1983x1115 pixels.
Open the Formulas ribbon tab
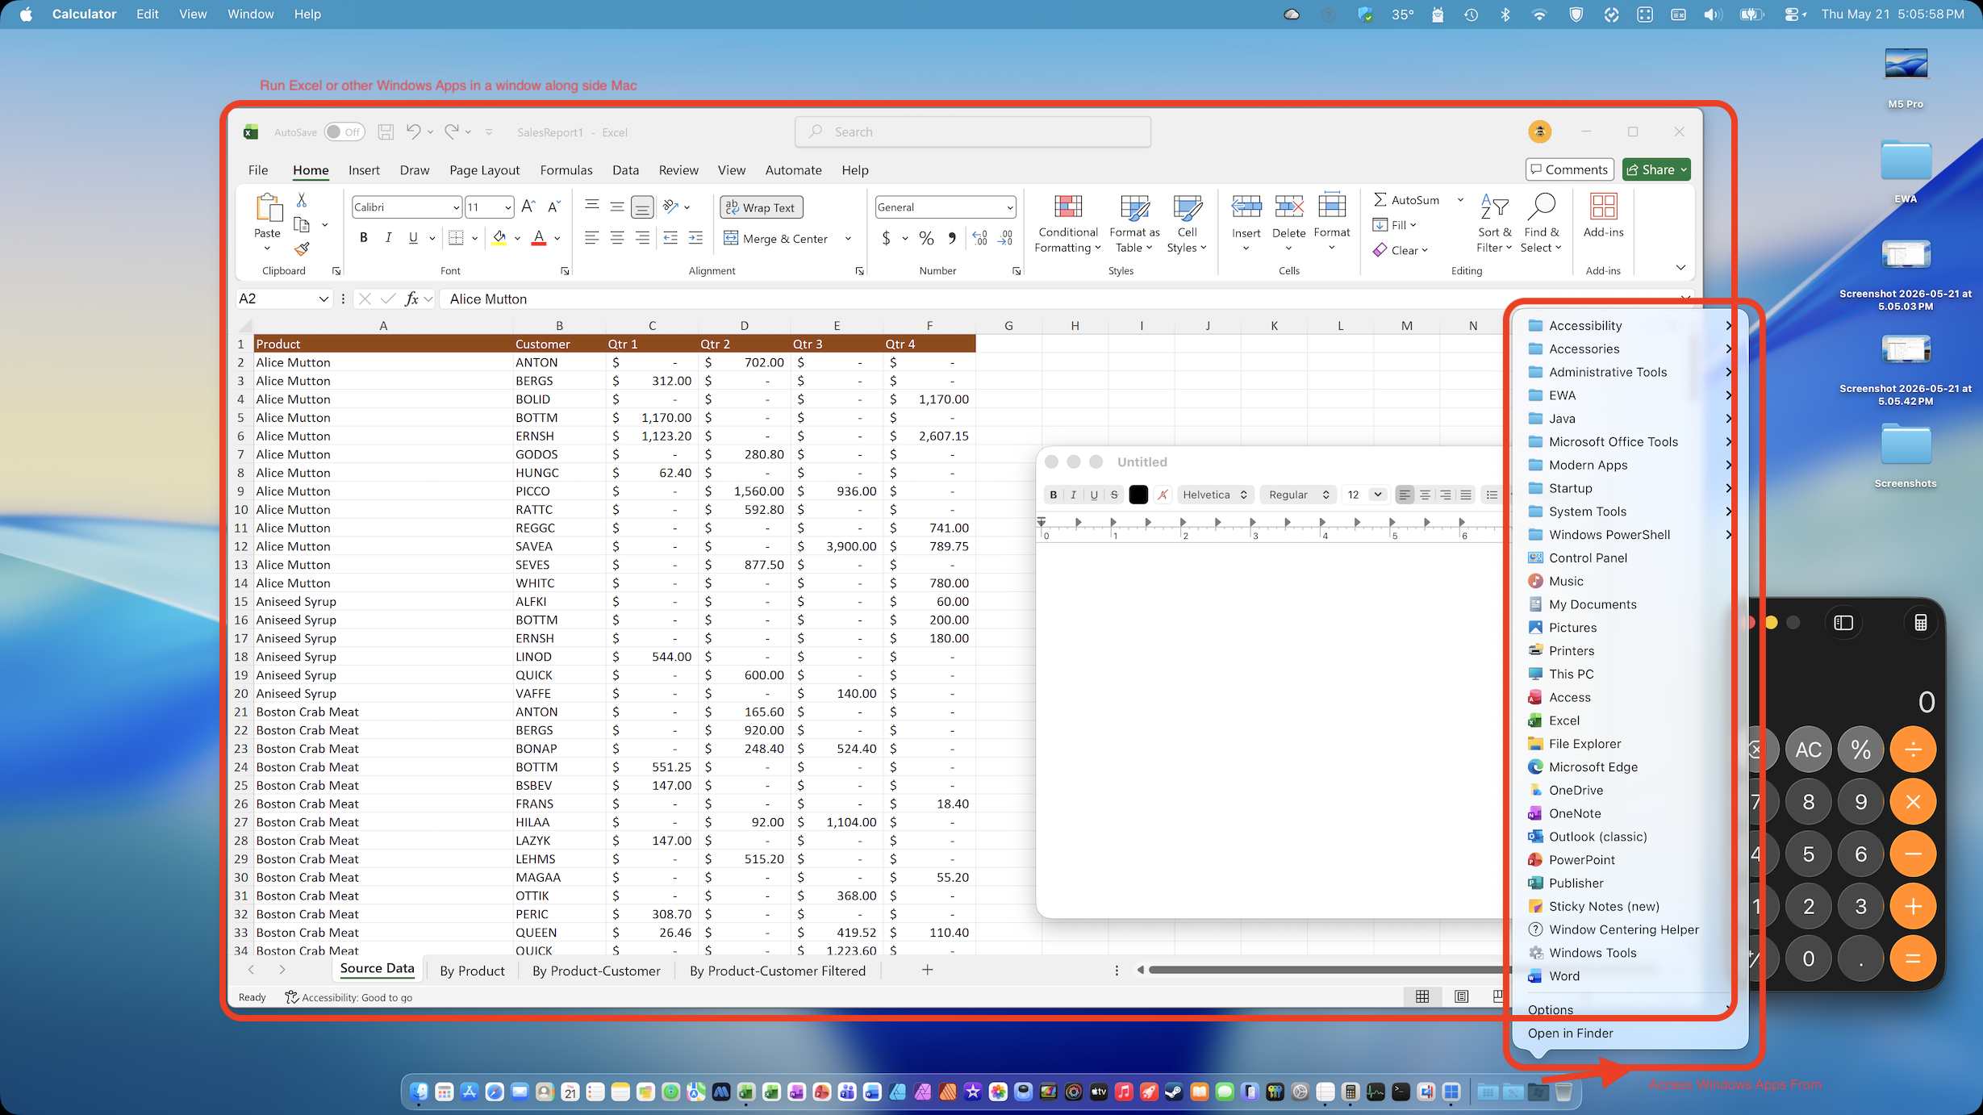coord(566,170)
